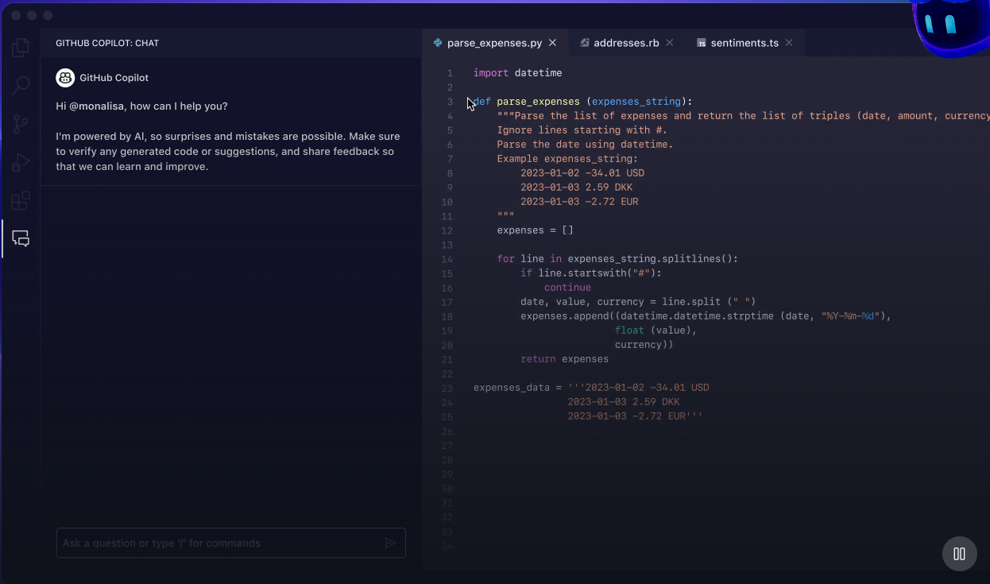The width and height of the screenshot is (990, 584).
Task: Open the Extensions blocks icon
Action: point(21,200)
